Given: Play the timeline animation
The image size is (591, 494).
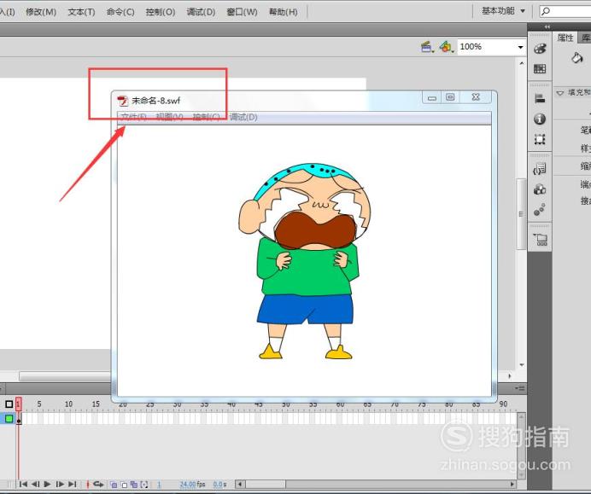Looking at the screenshot, I should (x=47, y=484).
